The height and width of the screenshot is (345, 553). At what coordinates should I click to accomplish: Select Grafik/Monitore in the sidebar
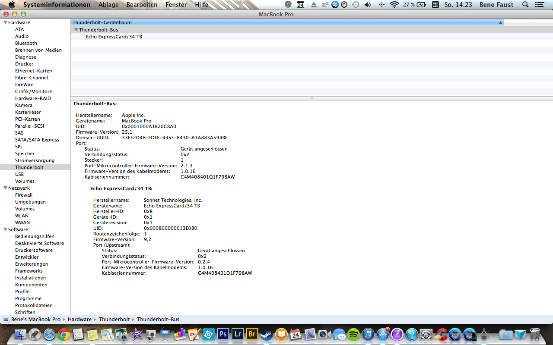tap(33, 91)
